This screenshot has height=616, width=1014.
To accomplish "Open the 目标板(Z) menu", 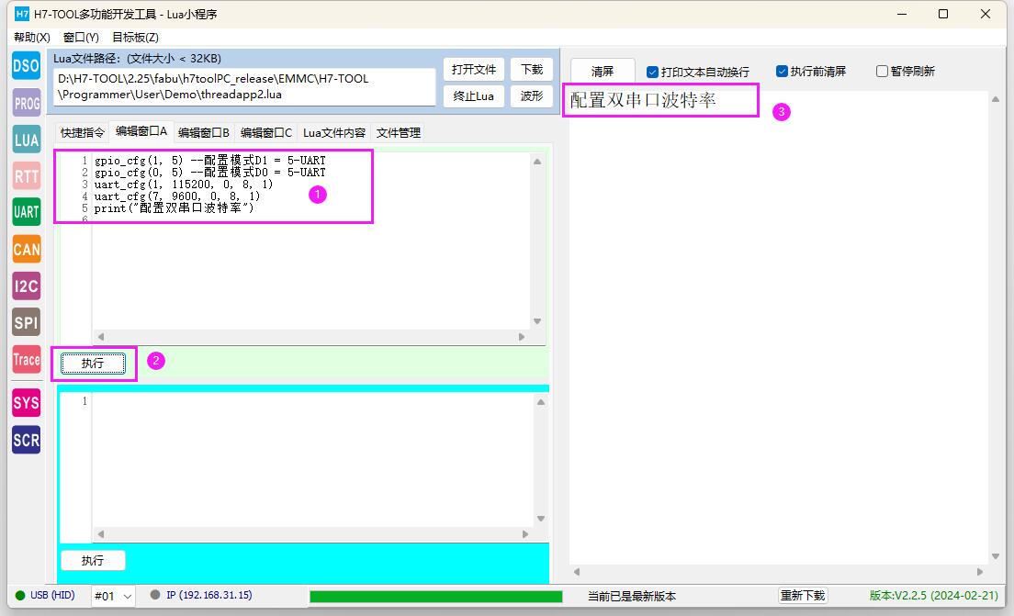I will coord(135,38).
